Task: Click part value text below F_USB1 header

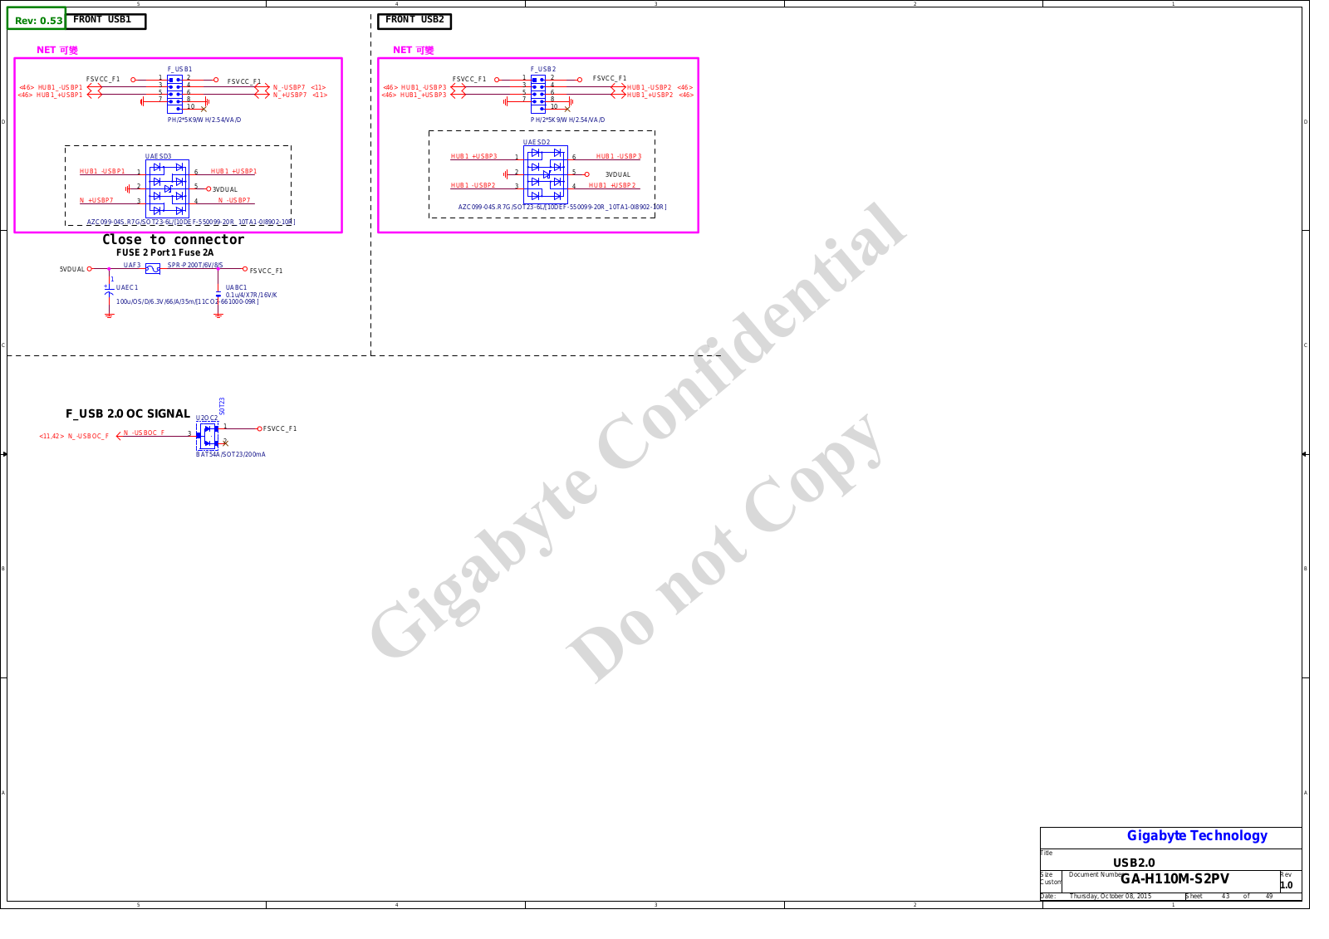Action: click(204, 120)
